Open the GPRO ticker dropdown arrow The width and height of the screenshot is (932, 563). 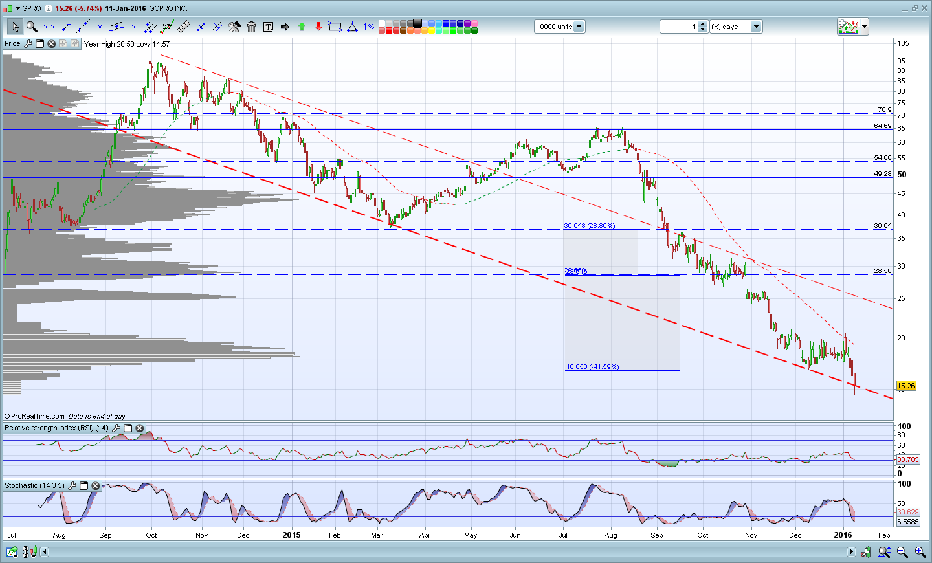point(17,8)
